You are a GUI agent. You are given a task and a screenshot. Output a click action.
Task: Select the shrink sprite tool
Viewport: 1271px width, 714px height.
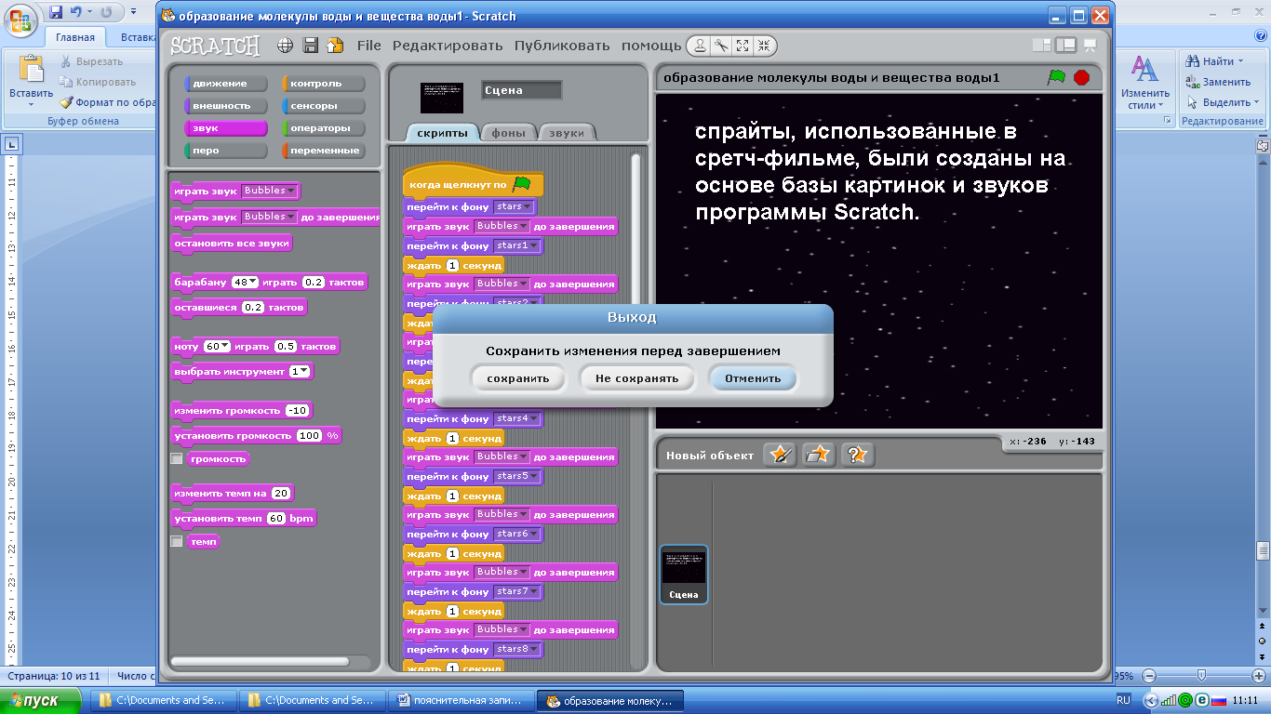click(764, 46)
